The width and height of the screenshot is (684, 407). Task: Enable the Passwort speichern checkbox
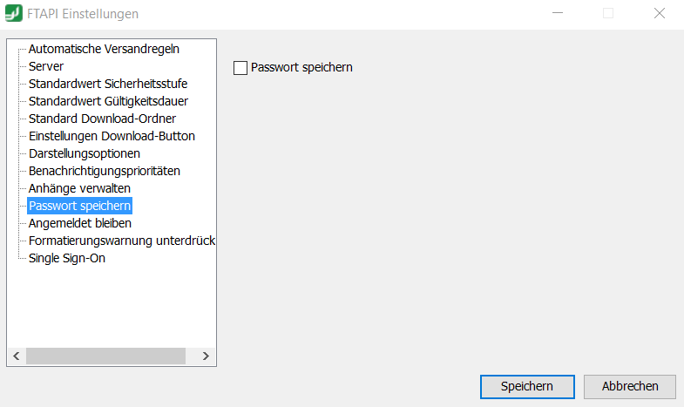(x=240, y=68)
